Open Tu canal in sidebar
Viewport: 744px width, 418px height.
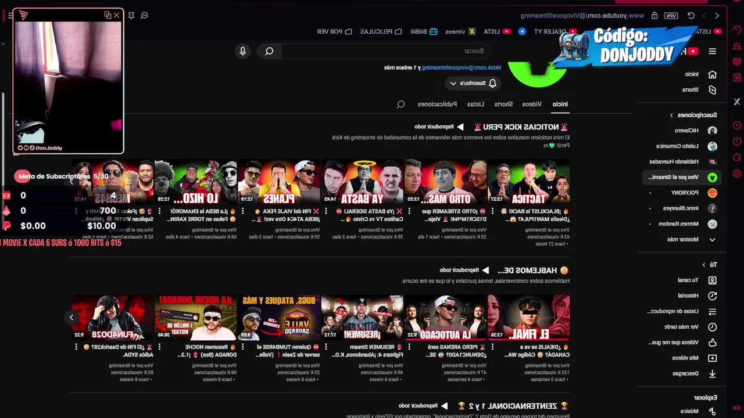(x=697, y=280)
